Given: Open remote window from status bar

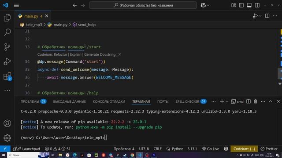Looking at the screenshot, I should click(5, 149).
